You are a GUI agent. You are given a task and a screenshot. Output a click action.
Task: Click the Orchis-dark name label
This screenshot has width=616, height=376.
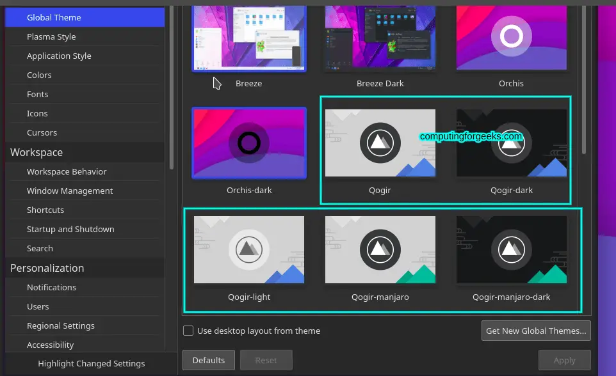249,191
